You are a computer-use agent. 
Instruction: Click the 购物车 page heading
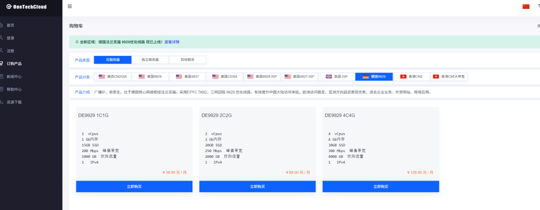(x=76, y=26)
